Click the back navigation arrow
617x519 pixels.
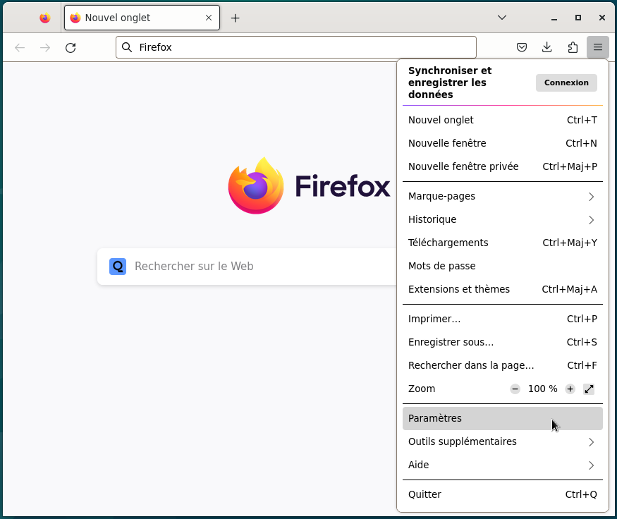tap(20, 48)
